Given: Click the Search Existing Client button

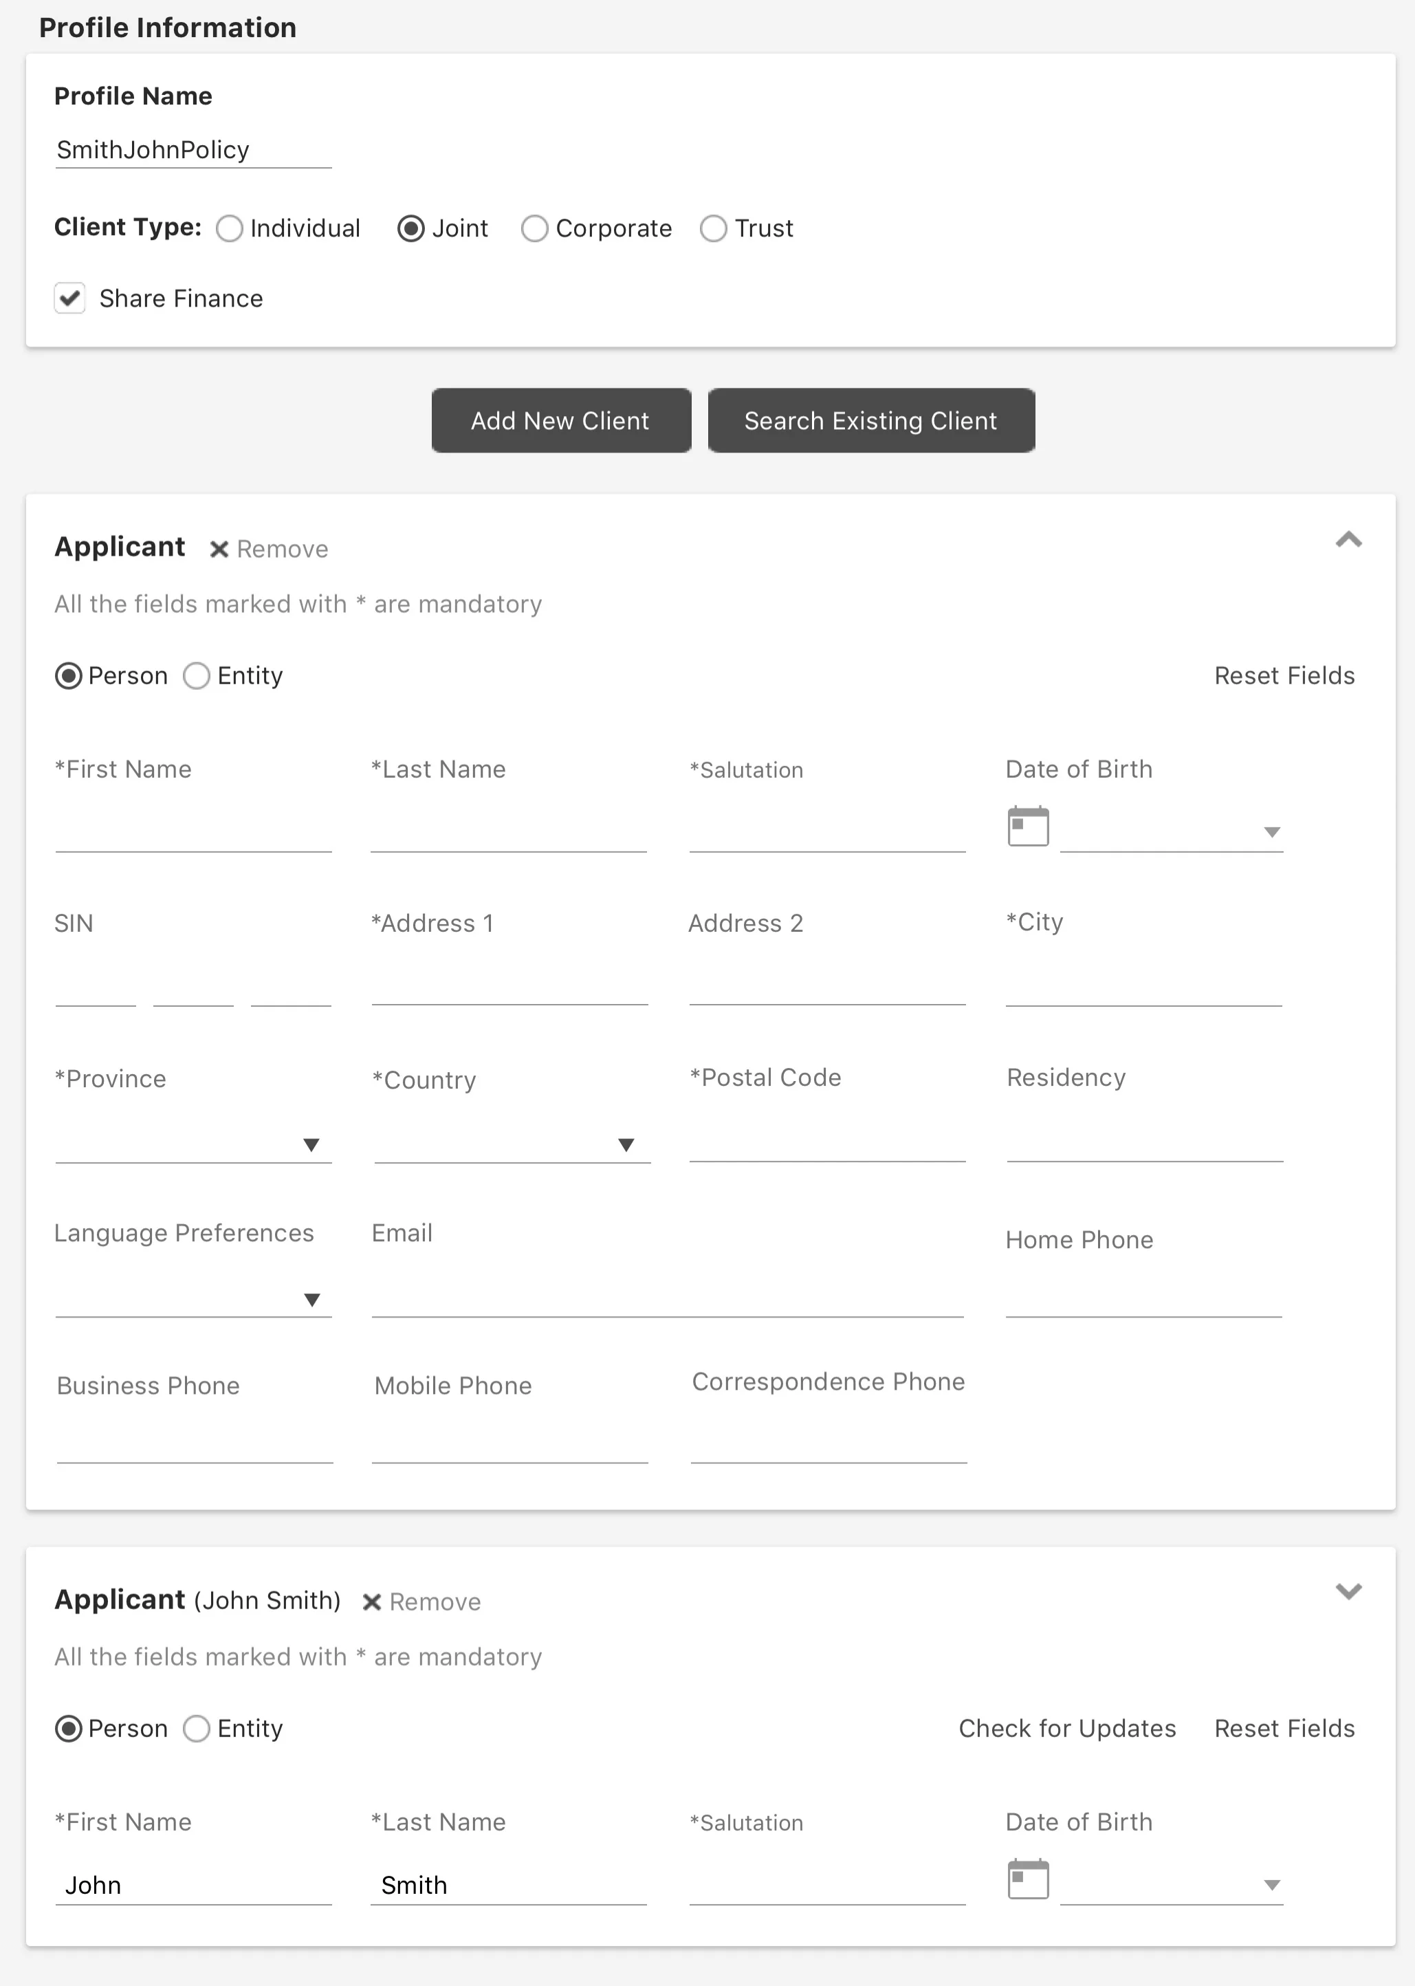Looking at the screenshot, I should tap(870, 420).
